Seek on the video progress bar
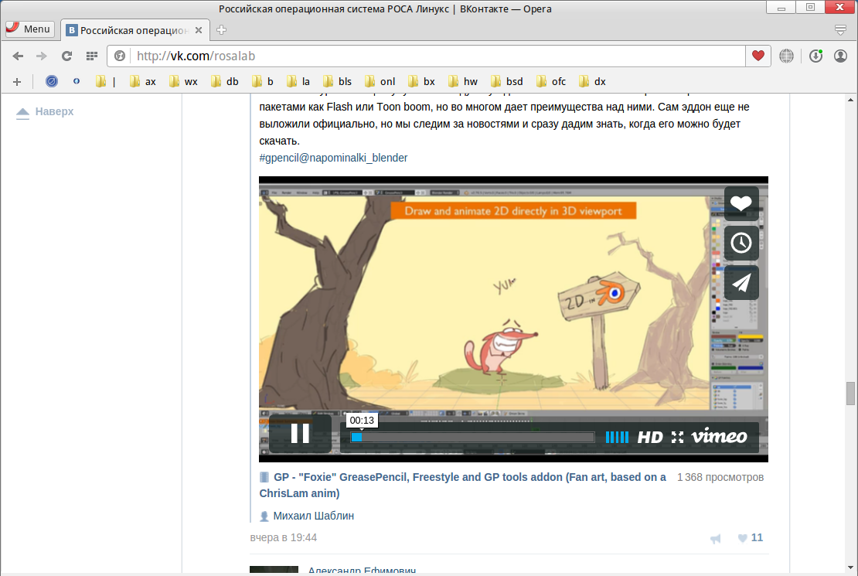858x576 pixels. point(472,437)
